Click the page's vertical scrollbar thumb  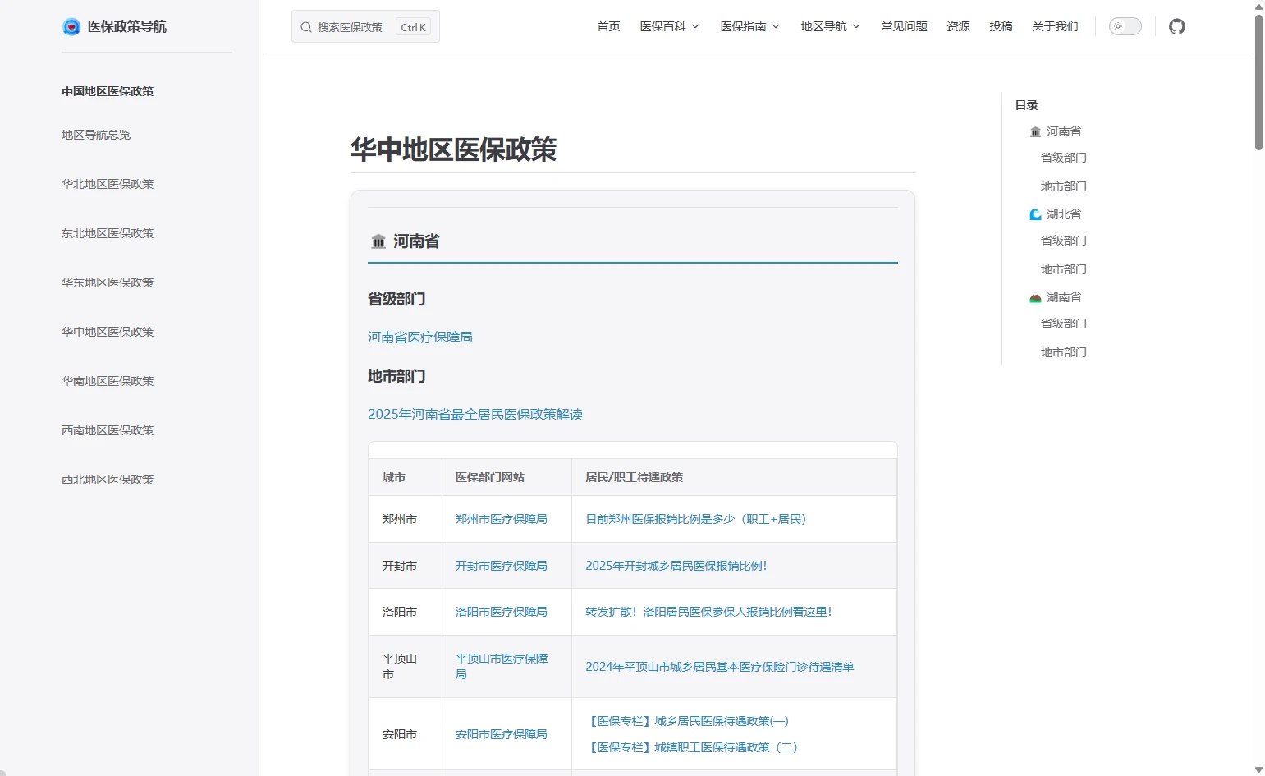coord(1258,82)
